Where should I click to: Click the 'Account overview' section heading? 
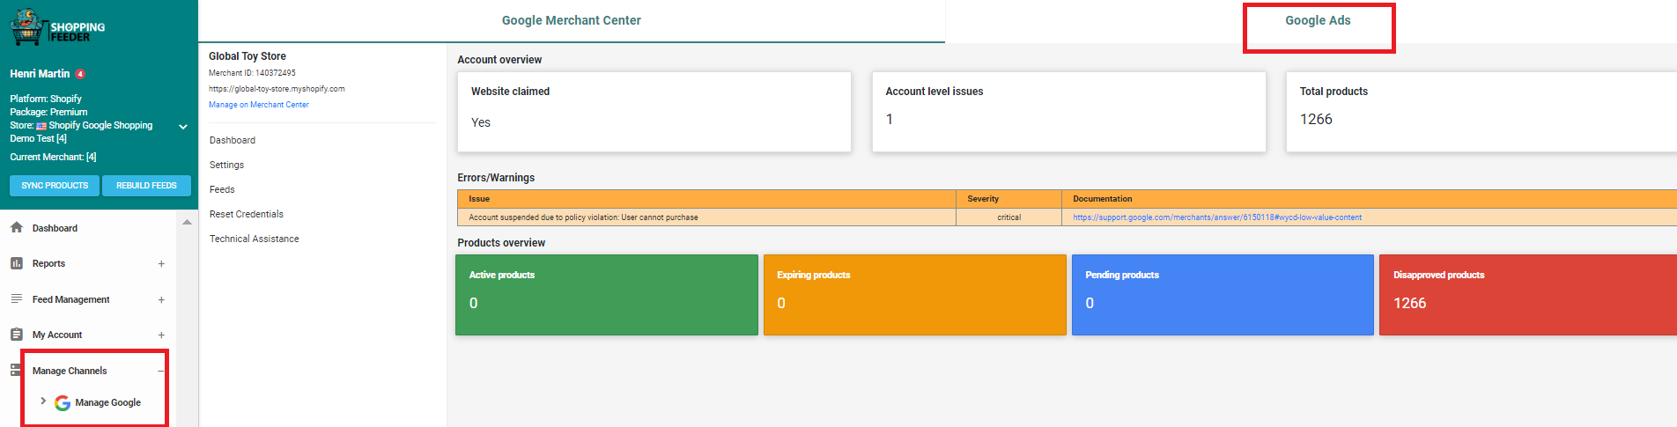coord(499,60)
